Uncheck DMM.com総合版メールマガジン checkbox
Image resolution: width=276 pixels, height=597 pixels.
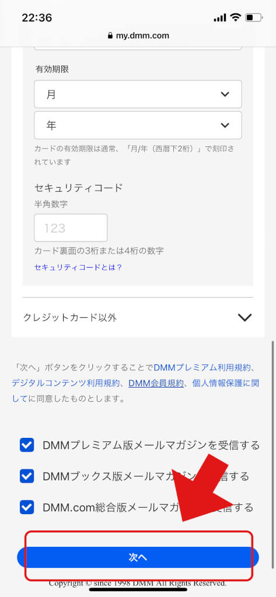pyautogui.click(x=27, y=507)
